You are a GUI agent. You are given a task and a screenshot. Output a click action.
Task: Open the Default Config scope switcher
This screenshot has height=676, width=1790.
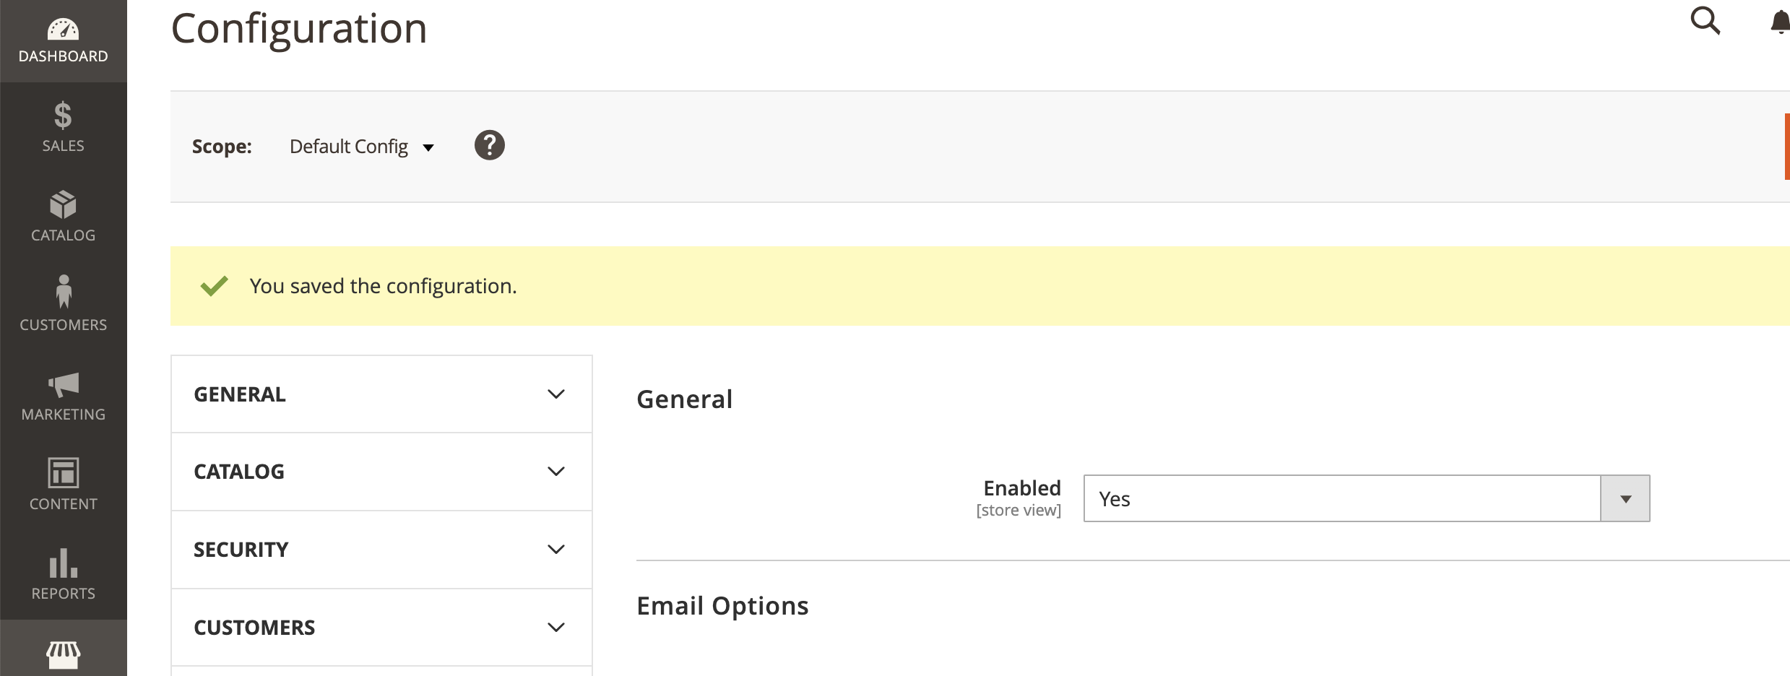(x=361, y=147)
